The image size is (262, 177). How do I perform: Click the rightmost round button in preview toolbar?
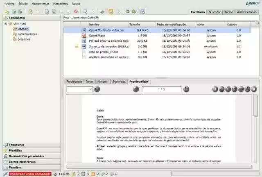coord(254,89)
